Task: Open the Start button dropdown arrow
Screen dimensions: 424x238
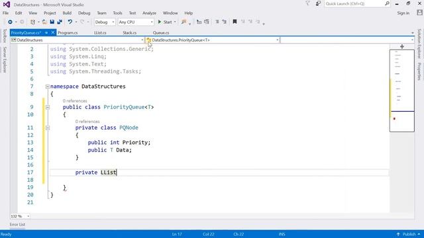Action: tap(175, 22)
